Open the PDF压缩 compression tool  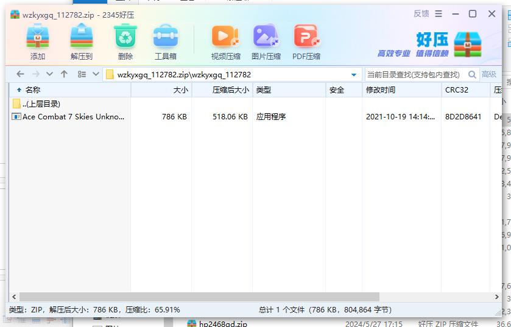[306, 37]
